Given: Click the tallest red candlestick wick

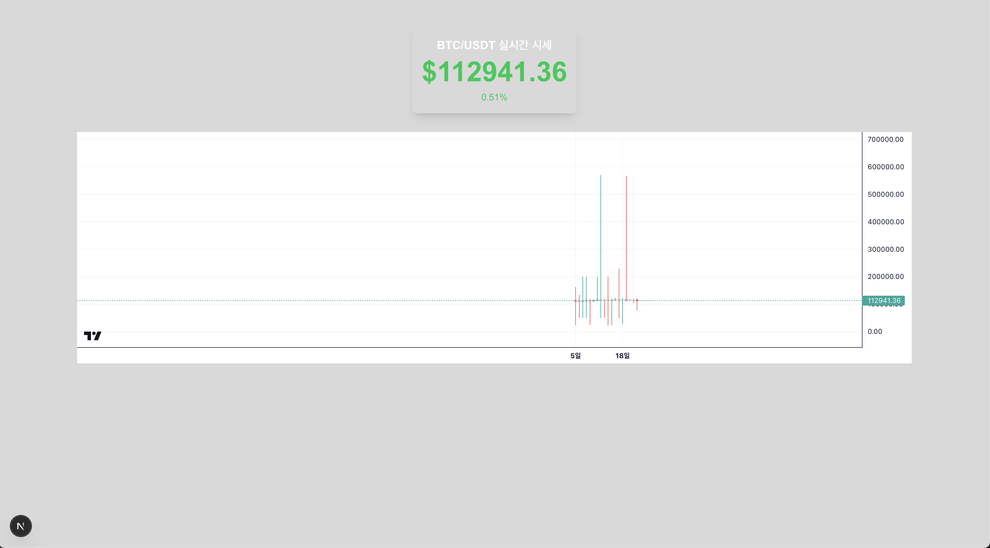Looking at the screenshot, I should tap(626, 230).
